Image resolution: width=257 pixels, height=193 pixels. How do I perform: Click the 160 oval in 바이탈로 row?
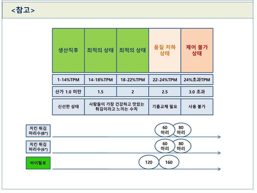pos(169,162)
